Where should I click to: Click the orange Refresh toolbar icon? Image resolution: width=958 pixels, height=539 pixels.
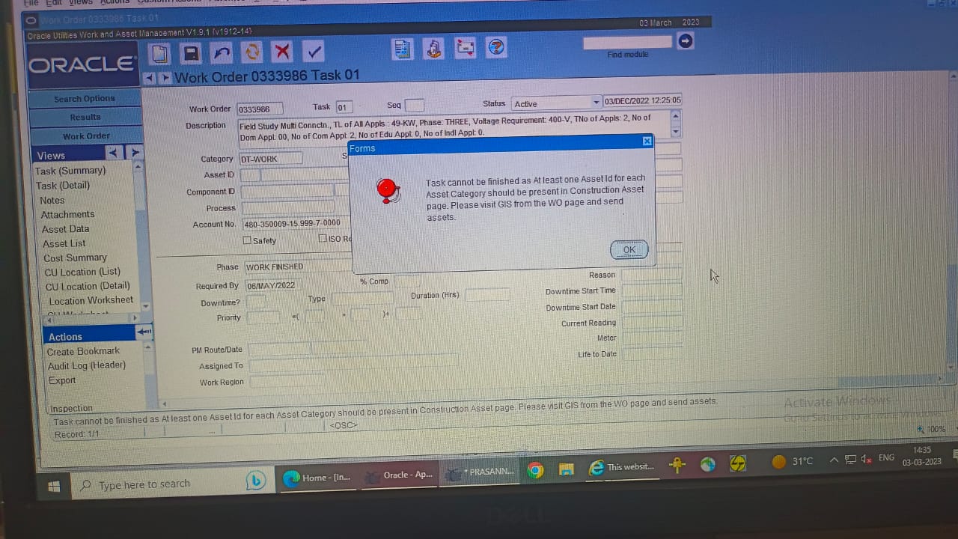(252, 52)
